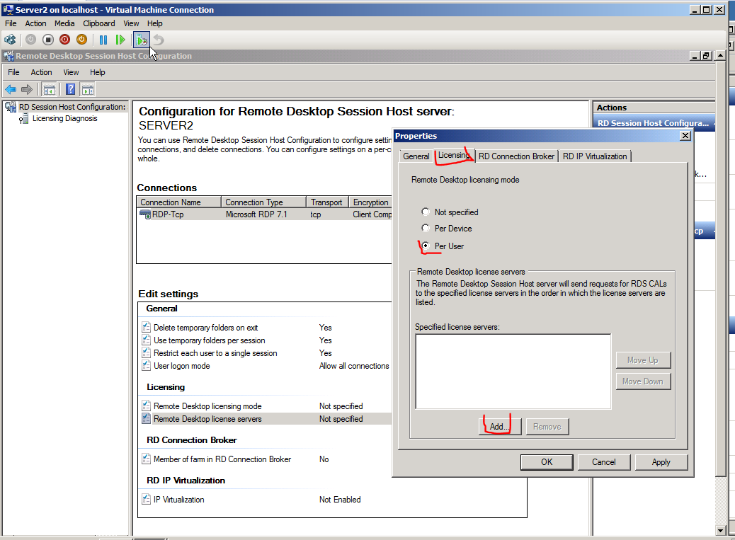Click Cancel in the Properties dialog
The height and width of the screenshot is (540, 735).
pyautogui.click(x=604, y=462)
